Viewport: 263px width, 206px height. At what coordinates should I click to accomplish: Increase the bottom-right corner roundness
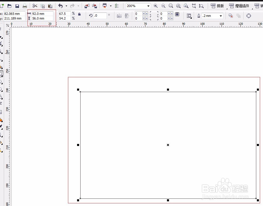click(x=172, y=18)
